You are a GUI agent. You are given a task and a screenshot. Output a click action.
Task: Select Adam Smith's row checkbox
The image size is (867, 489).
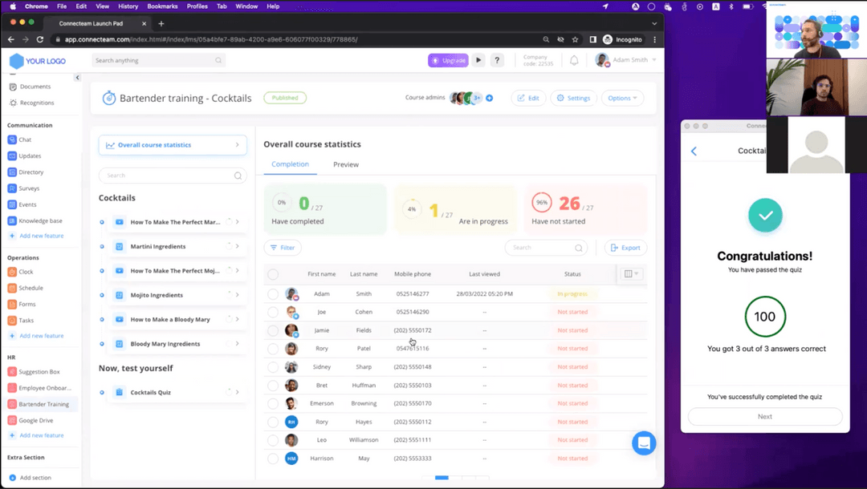[273, 293]
